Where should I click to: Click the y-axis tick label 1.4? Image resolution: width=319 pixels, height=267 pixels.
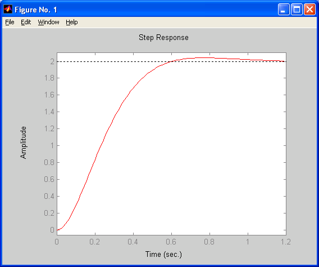[x=49, y=112]
